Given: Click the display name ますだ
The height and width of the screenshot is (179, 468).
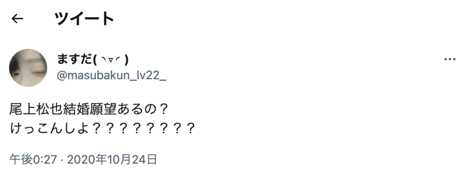Looking at the screenshot, I should point(74,60).
